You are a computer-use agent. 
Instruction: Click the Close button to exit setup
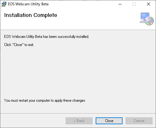(x=109, y=121)
